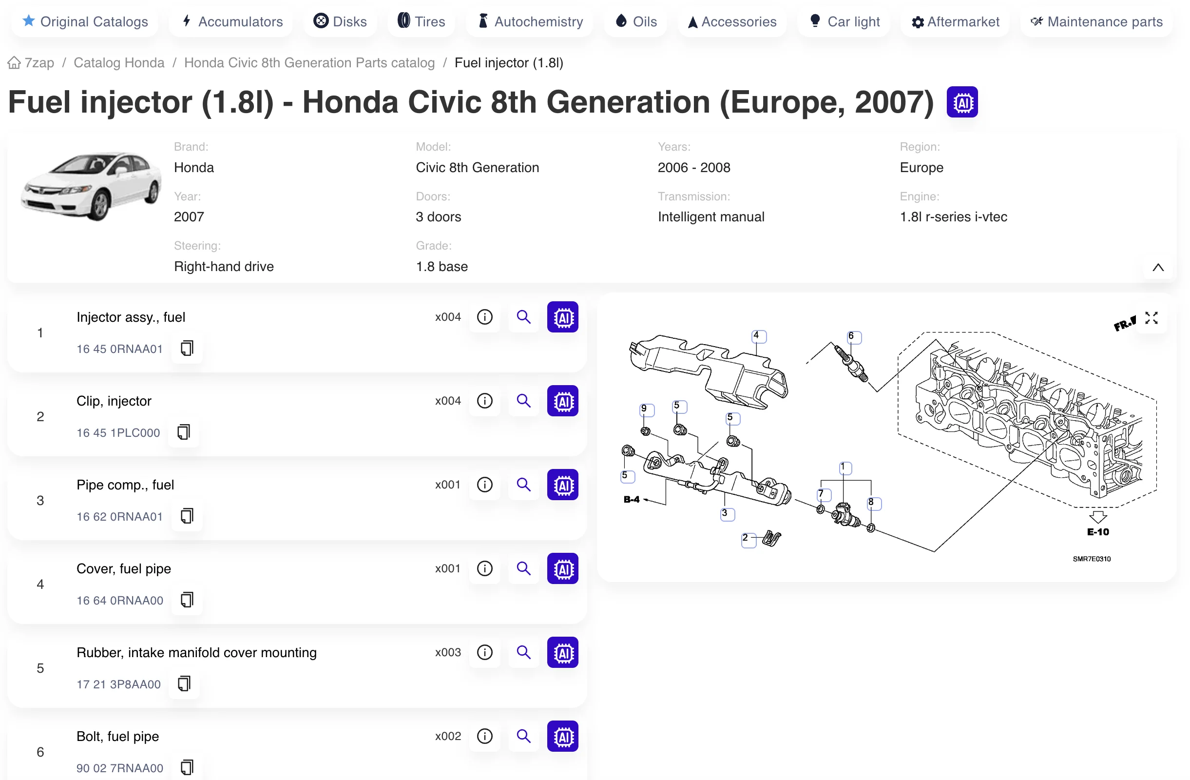Click the search icon for Bolt, fuel pipe
Viewport: 1190px width, 780px height.
click(523, 736)
